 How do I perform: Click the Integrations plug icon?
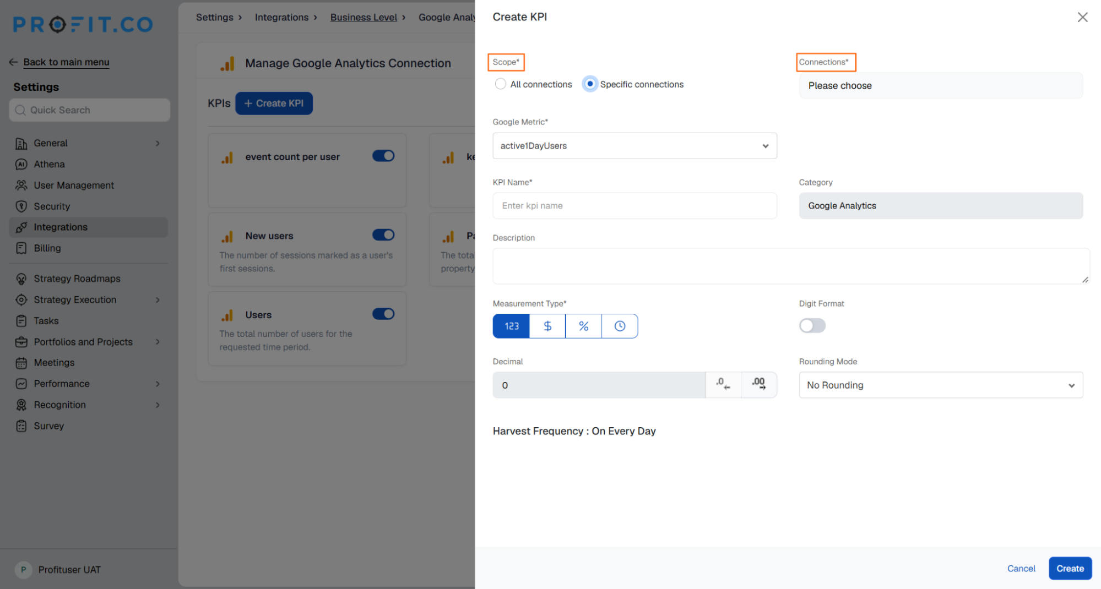click(21, 227)
